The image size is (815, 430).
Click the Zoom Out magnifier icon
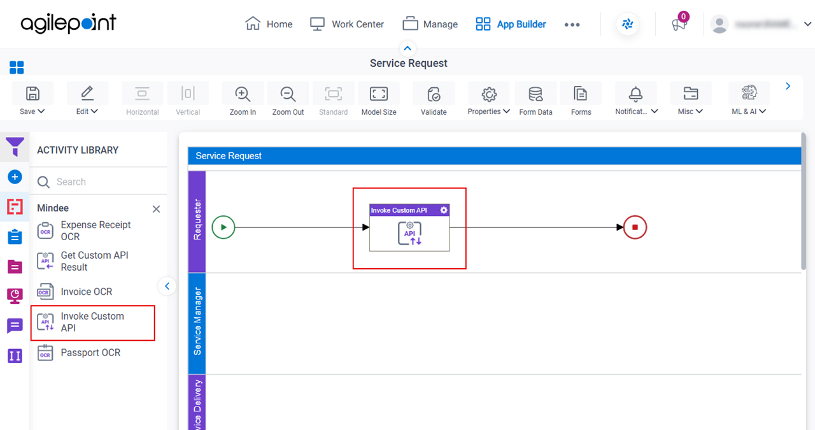[x=288, y=94]
